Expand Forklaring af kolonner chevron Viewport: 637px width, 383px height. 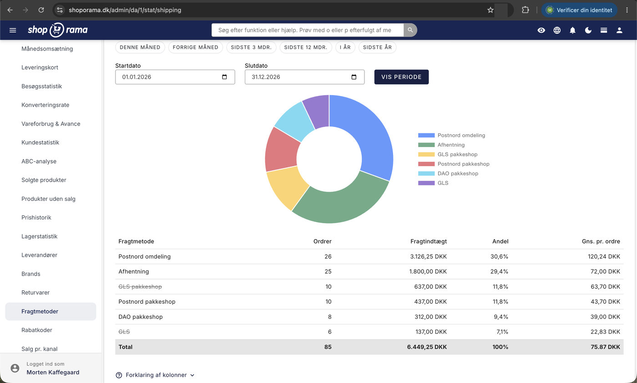(192, 375)
